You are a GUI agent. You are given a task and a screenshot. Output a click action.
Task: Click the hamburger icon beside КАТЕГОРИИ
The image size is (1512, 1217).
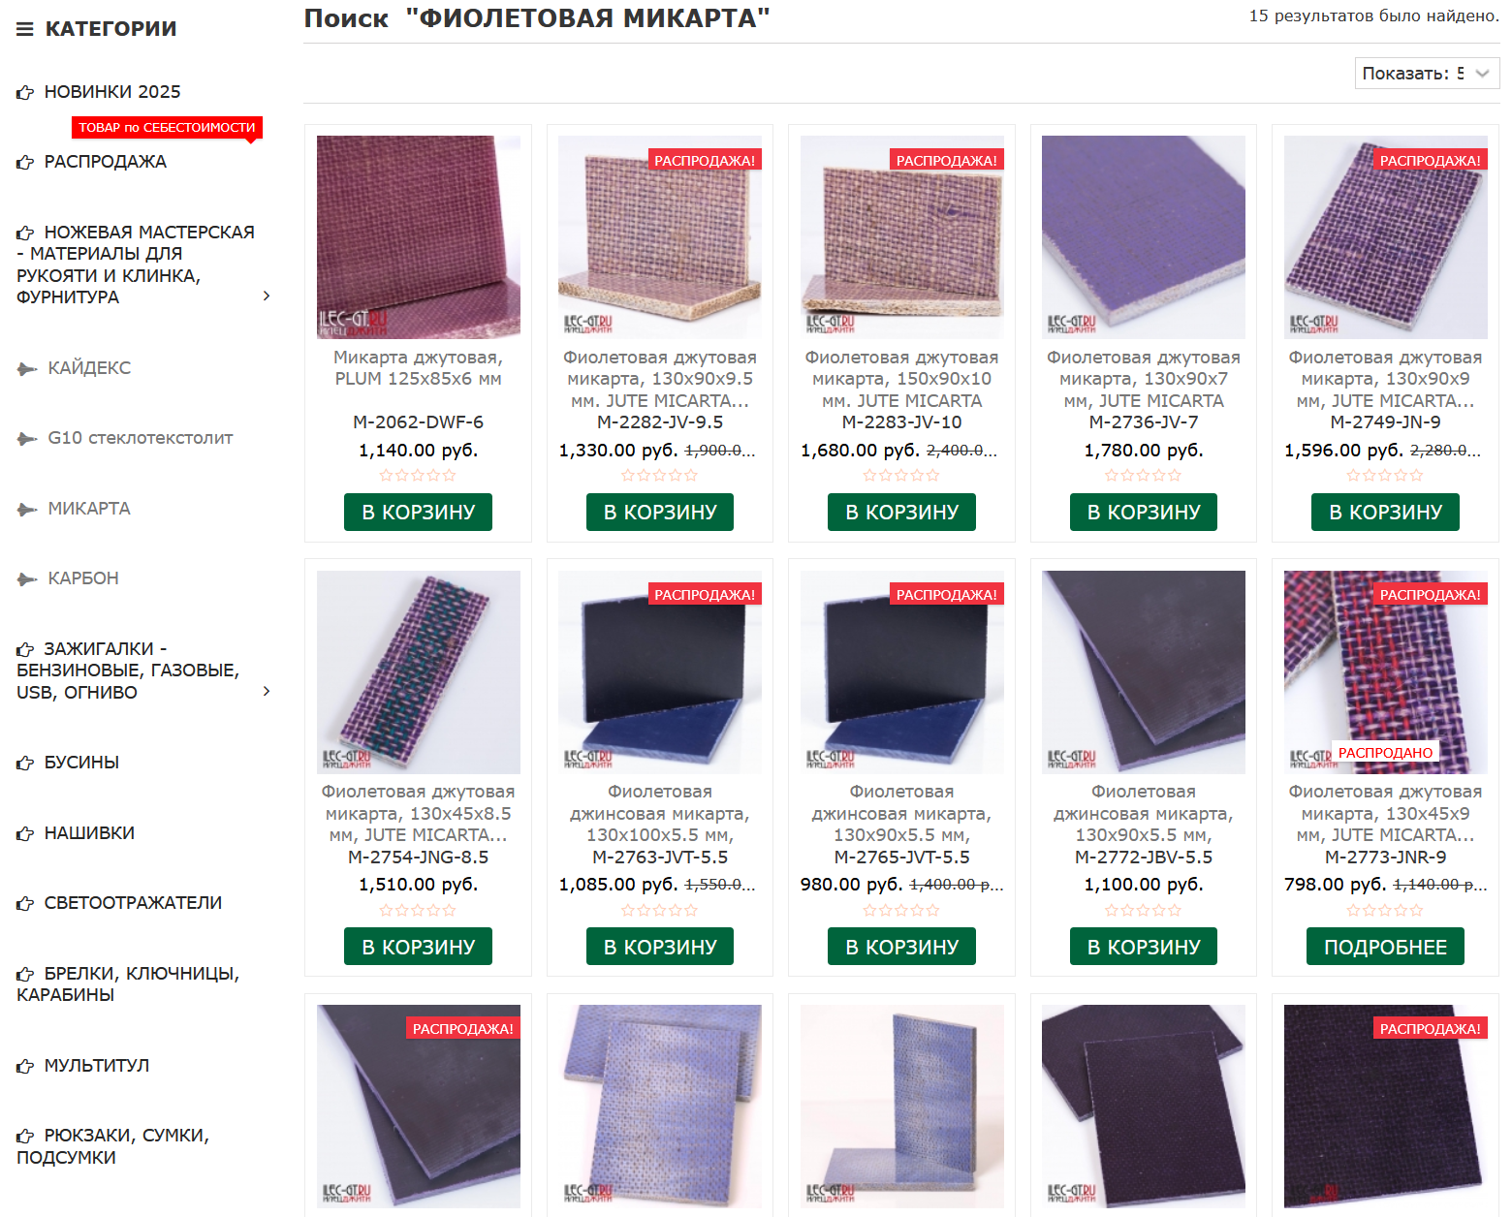[25, 29]
